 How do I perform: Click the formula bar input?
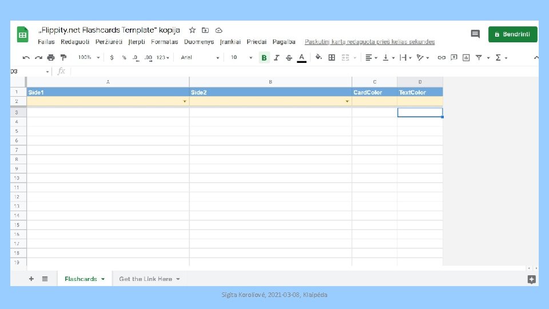point(304,72)
